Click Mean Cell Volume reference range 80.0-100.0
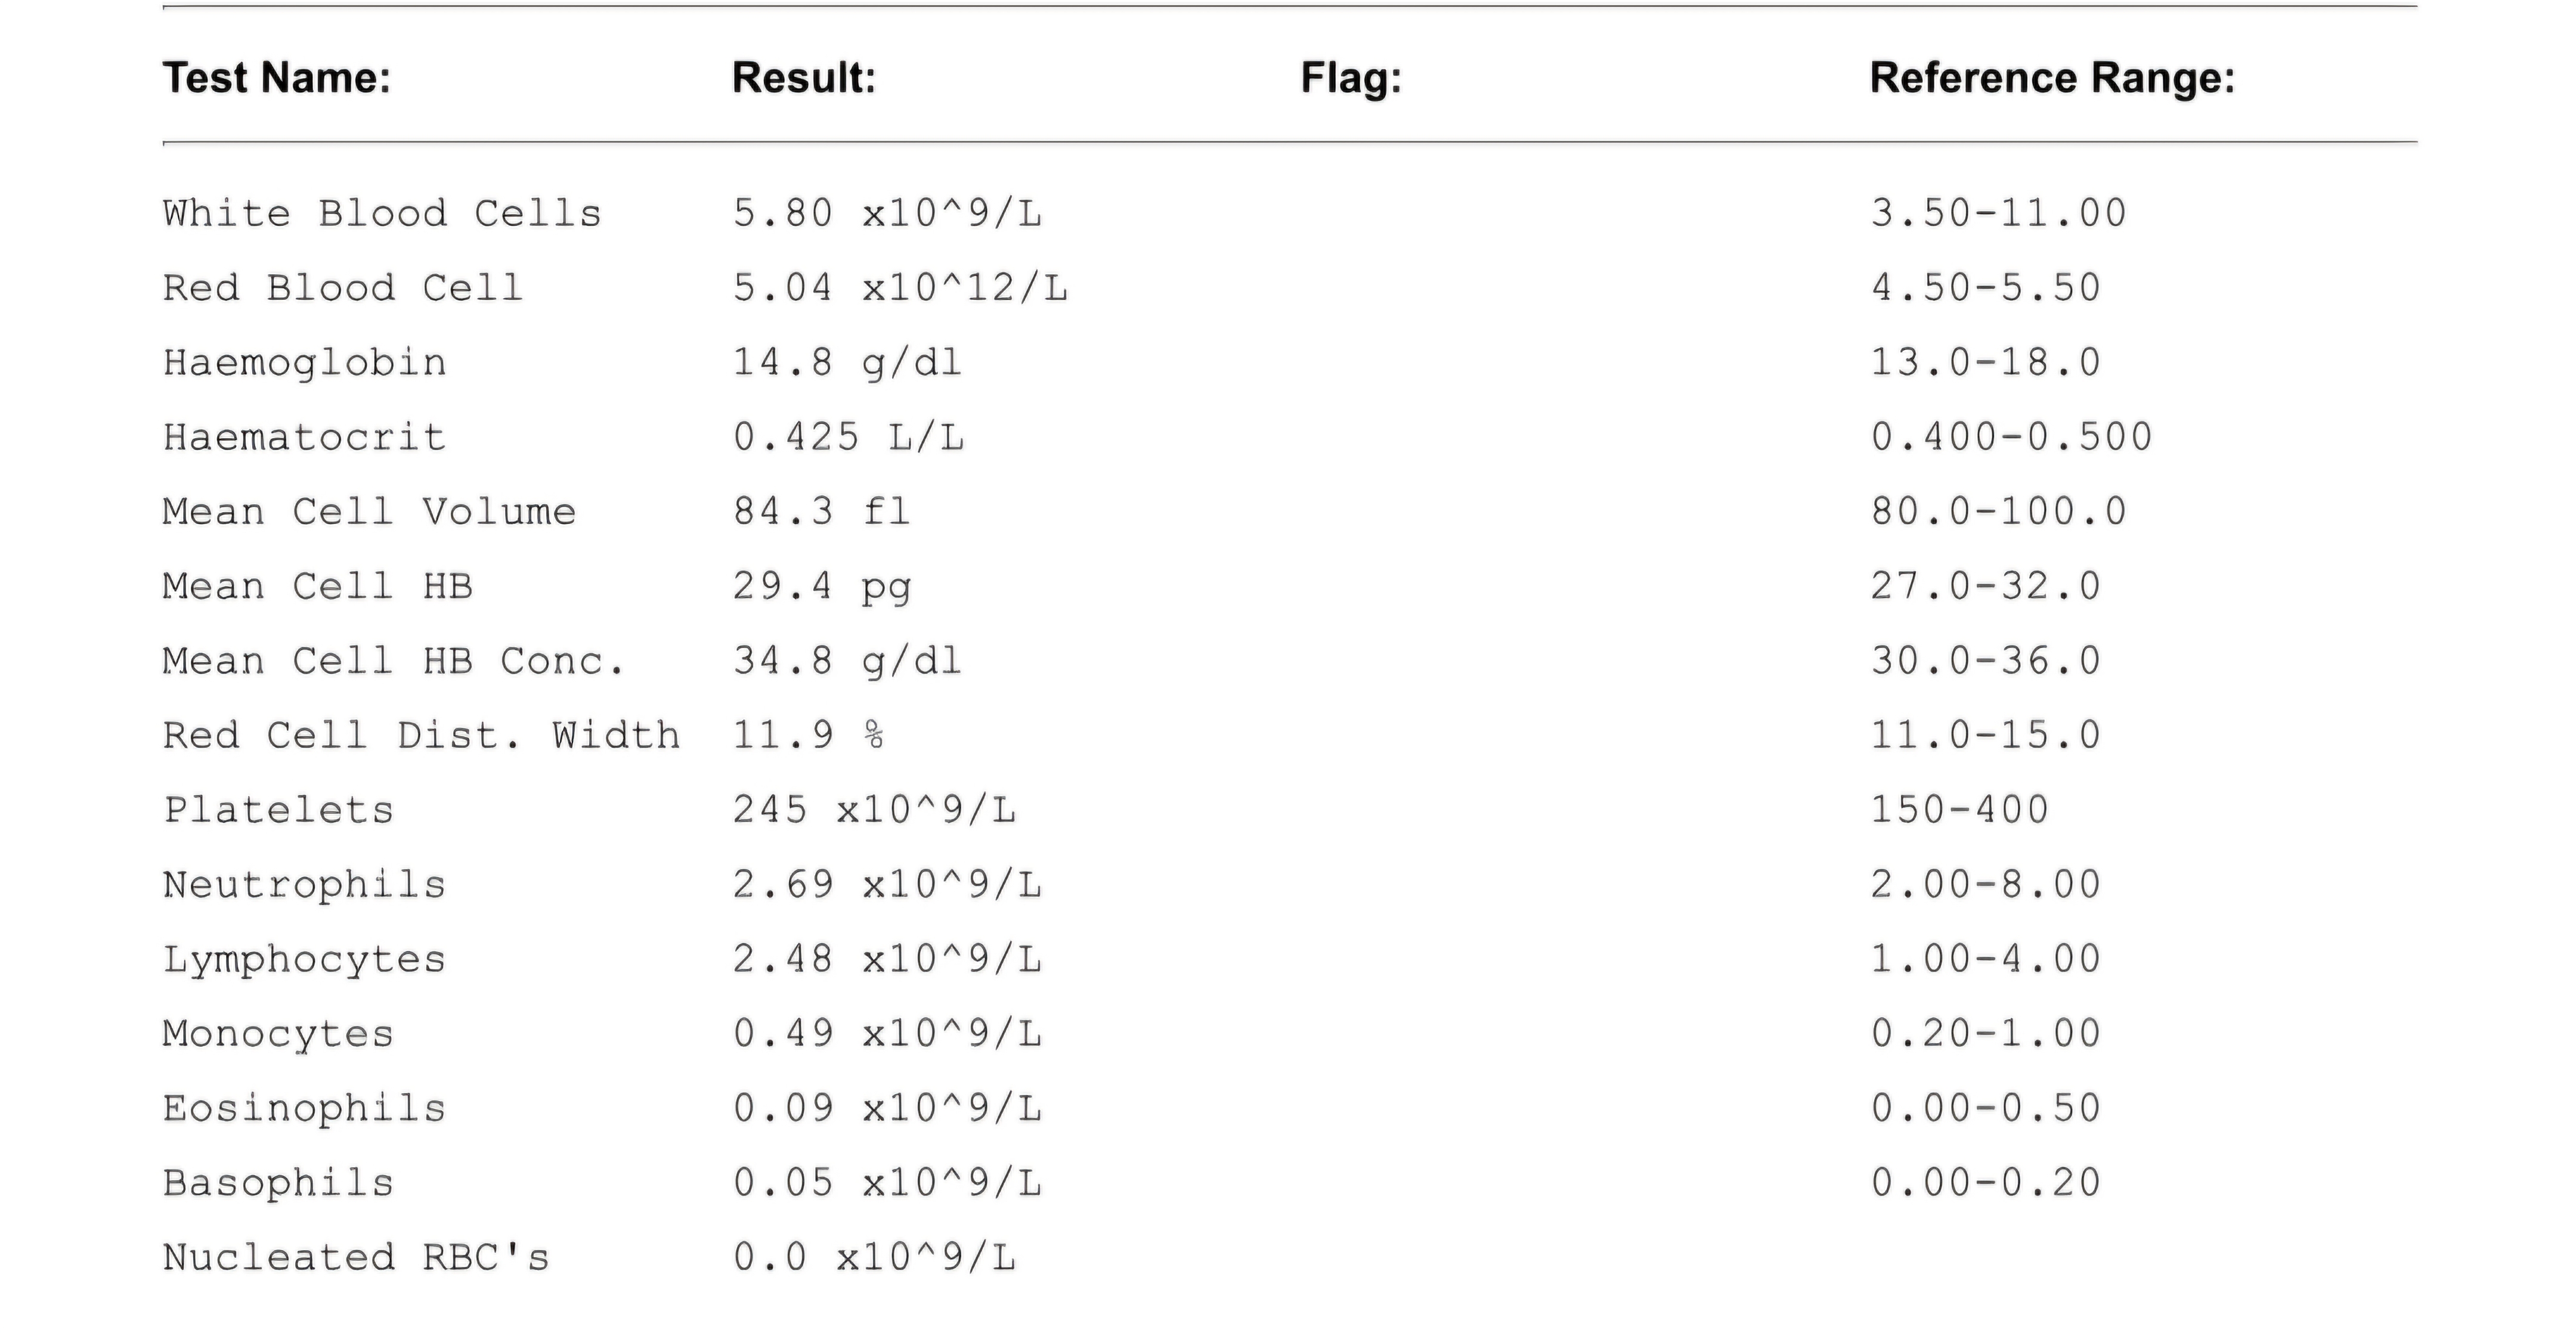The image size is (2576, 1333). 1998,512
